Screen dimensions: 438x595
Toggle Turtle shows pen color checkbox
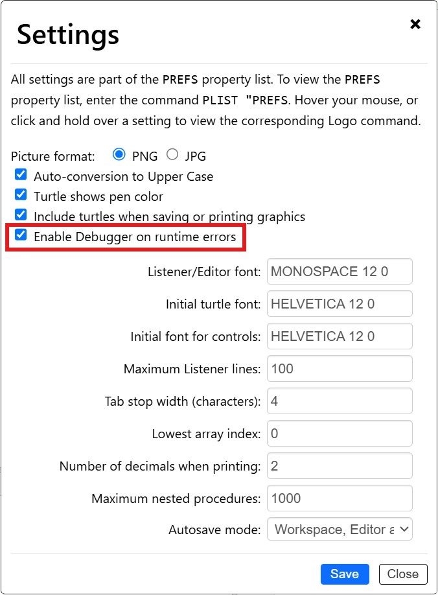tap(21, 195)
